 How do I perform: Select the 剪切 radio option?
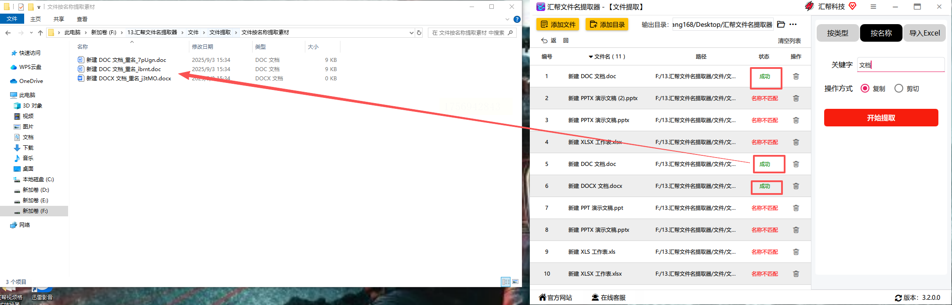coord(899,88)
